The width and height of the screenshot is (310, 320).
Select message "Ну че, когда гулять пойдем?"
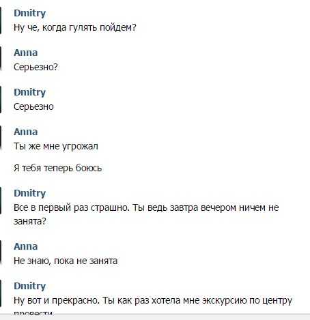point(75,27)
